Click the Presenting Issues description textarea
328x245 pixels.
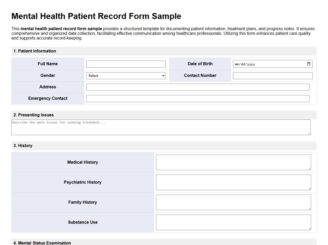tap(161, 127)
